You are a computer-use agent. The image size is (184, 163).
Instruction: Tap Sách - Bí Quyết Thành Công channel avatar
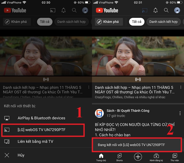(99, 113)
